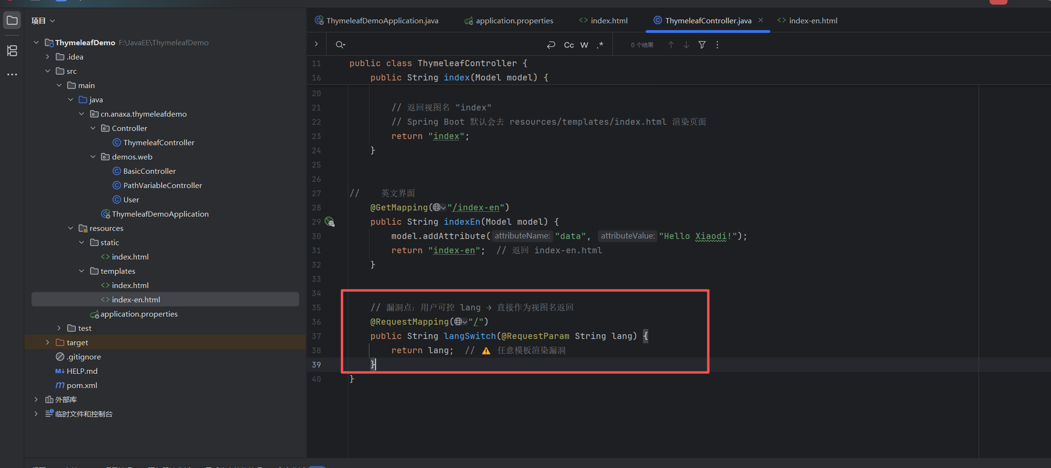
Task: Click gutter run icon on line 29
Action: (x=329, y=222)
